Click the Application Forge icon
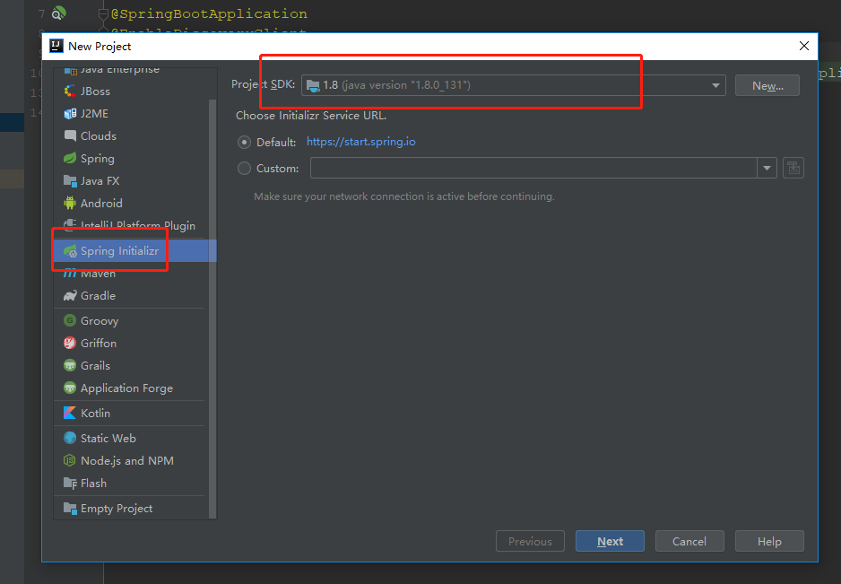841x584 pixels. (x=70, y=388)
